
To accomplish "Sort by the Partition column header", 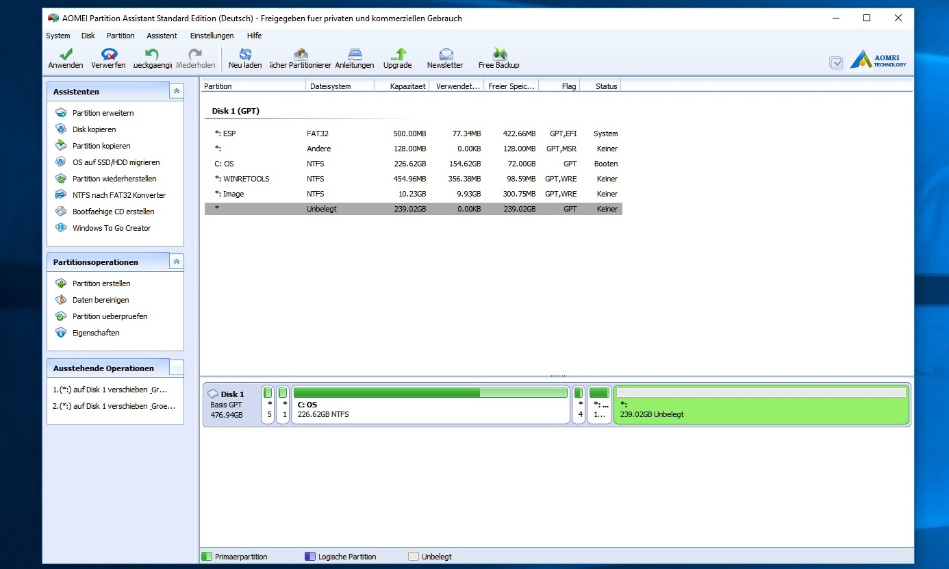I will 253,86.
